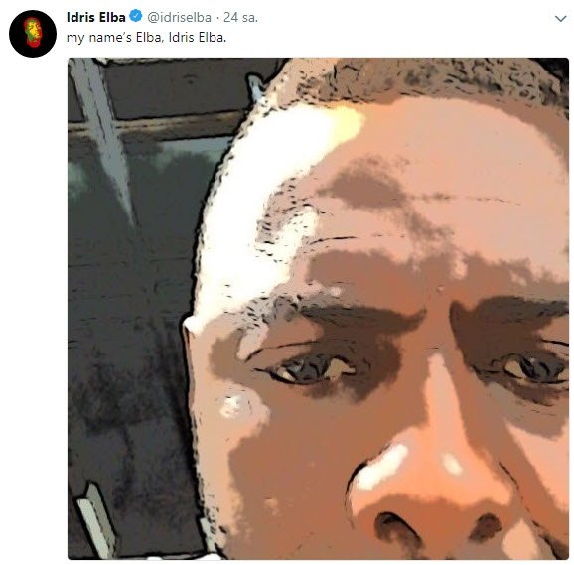Enlarge the attached cartoon-filtered selfie photo
574x565 pixels.
click(x=318, y=309)
